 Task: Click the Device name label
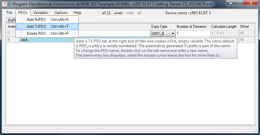(x=188, y=13)
